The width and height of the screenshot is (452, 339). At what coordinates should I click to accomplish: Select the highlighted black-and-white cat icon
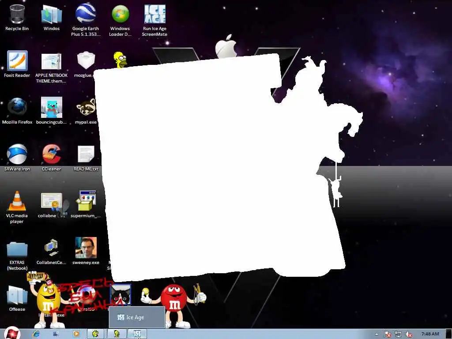(x=120, y=294)
